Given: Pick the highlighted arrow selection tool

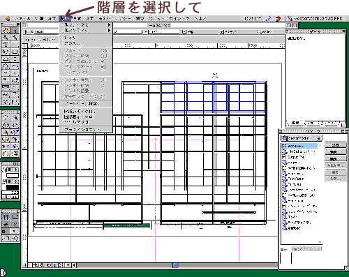Looking at the screenshot, I should tap(15, 31).
